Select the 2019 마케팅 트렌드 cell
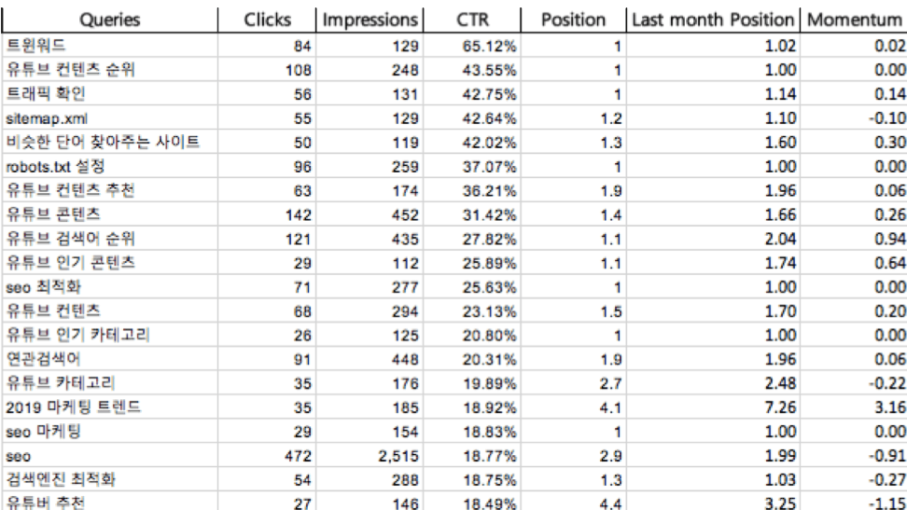The width and height of the screenshot is (907, 510). [110, 407]
